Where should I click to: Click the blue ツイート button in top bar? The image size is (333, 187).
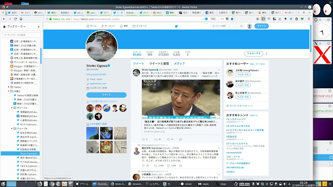[261, 26]
